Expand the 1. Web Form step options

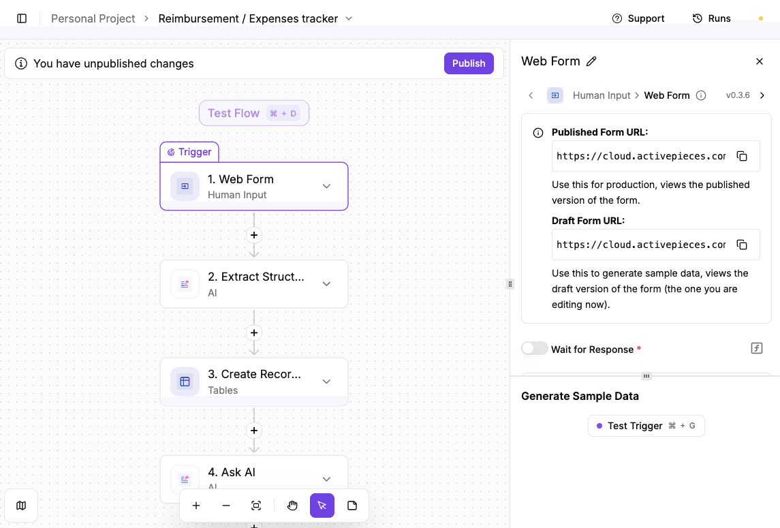[x=326, y=186]
